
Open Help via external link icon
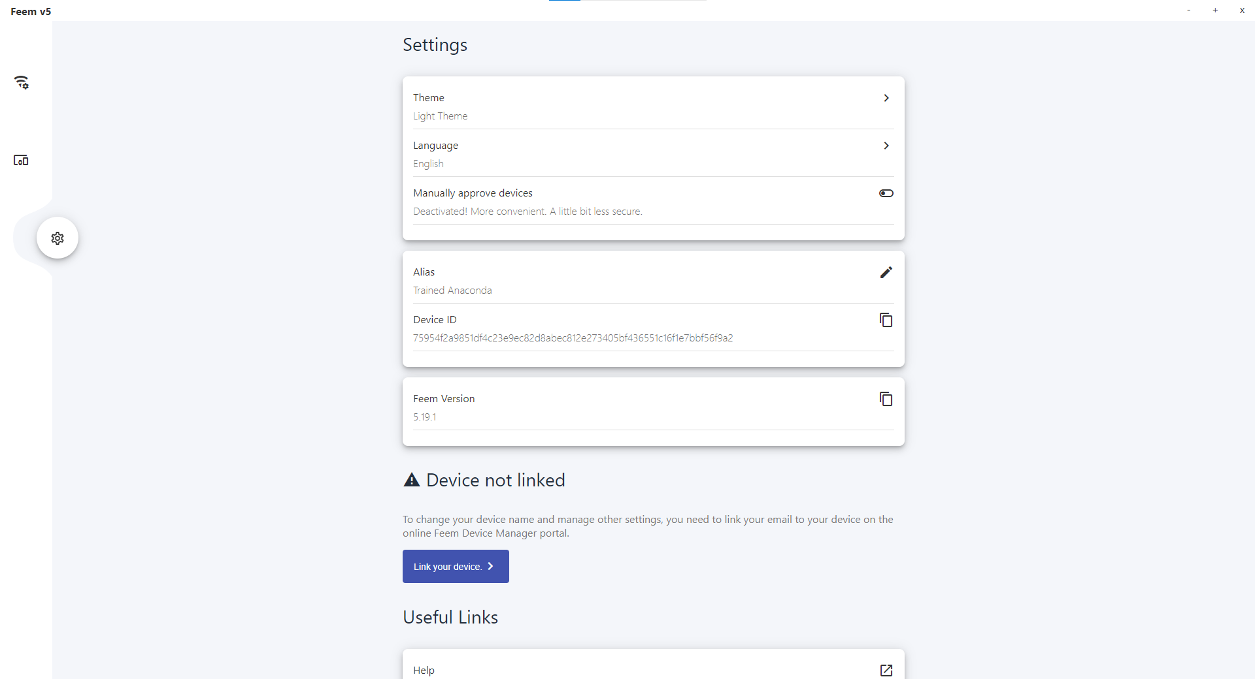tap(886, 671)
